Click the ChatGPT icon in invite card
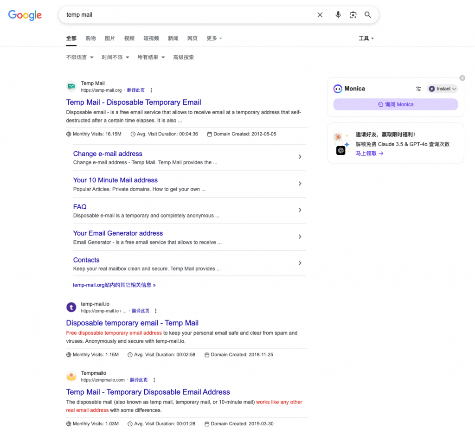 [341, 150]
